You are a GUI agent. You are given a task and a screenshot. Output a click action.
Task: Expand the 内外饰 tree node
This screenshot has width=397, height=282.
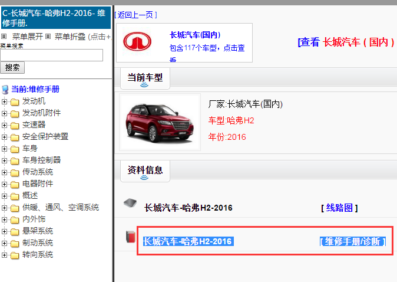(x=4, y=219)
